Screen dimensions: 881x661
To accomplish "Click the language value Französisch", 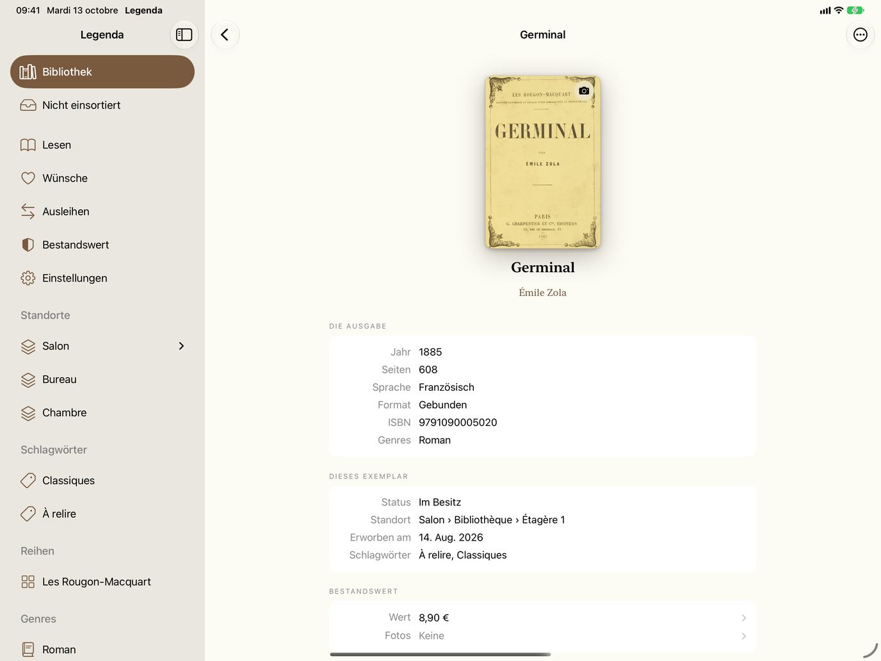I will pyautogui.click(x=446, y=388).
